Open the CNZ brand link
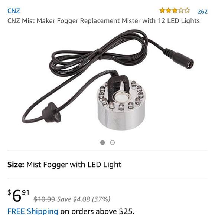215x215 pixels. 14,11
